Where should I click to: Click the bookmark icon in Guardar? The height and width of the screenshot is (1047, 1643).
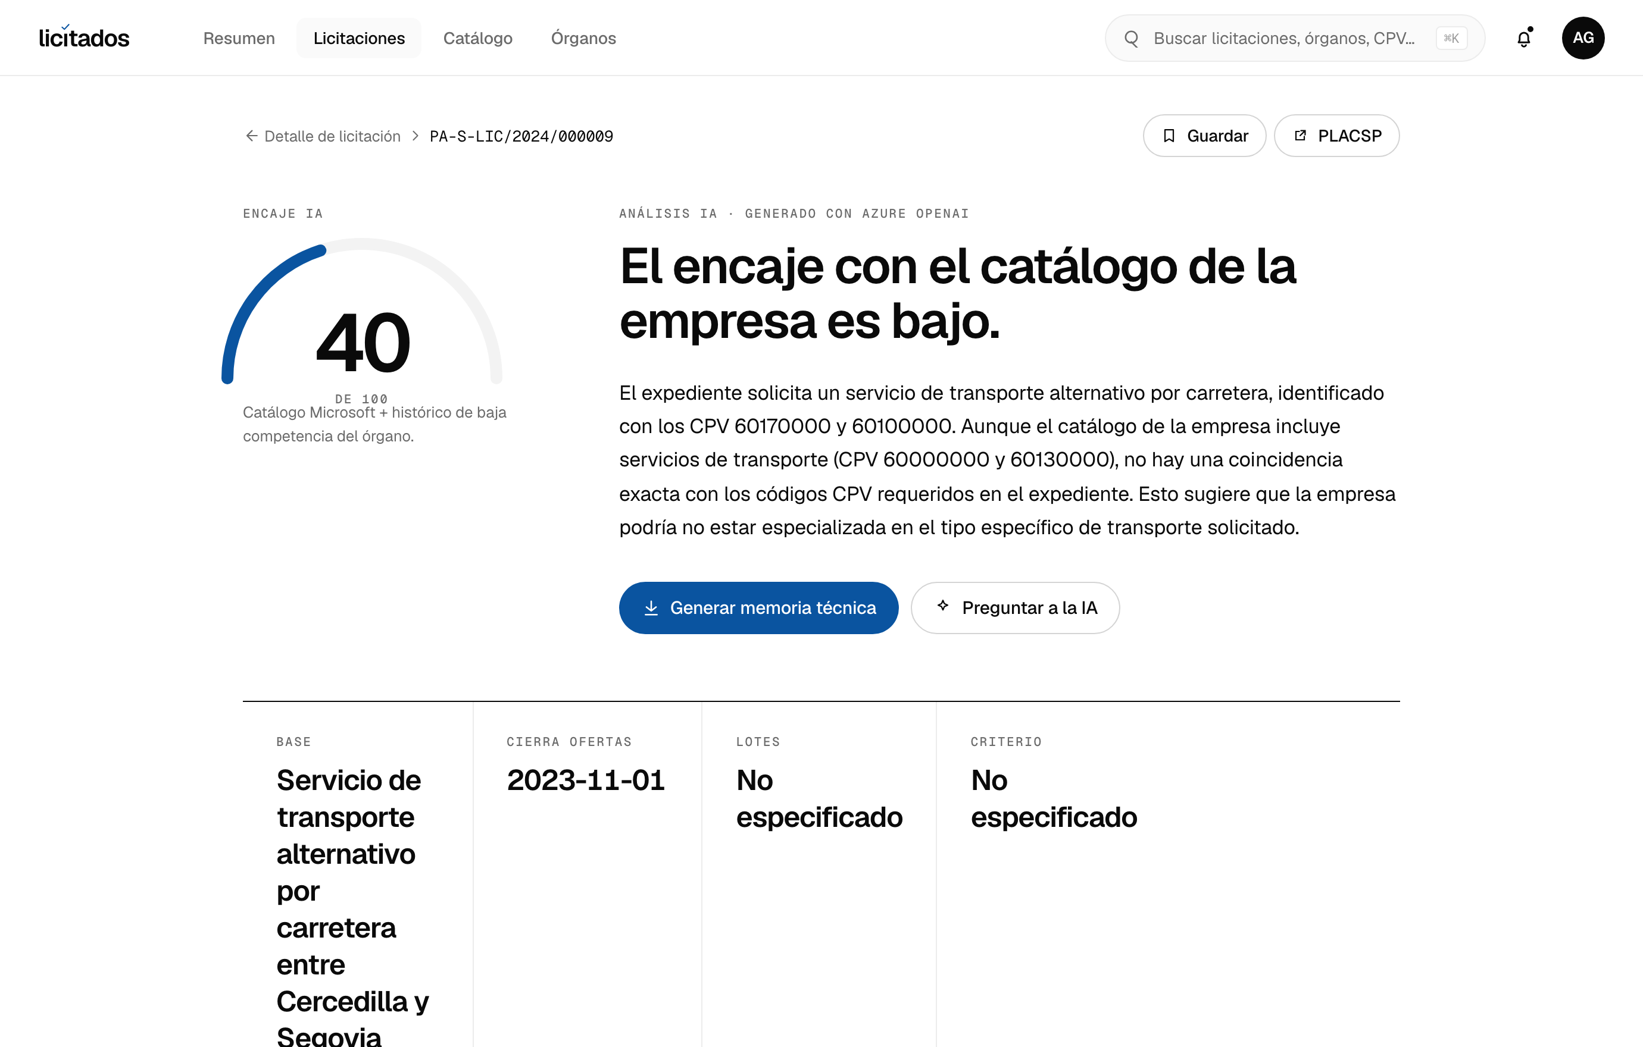click(1169, 136)
